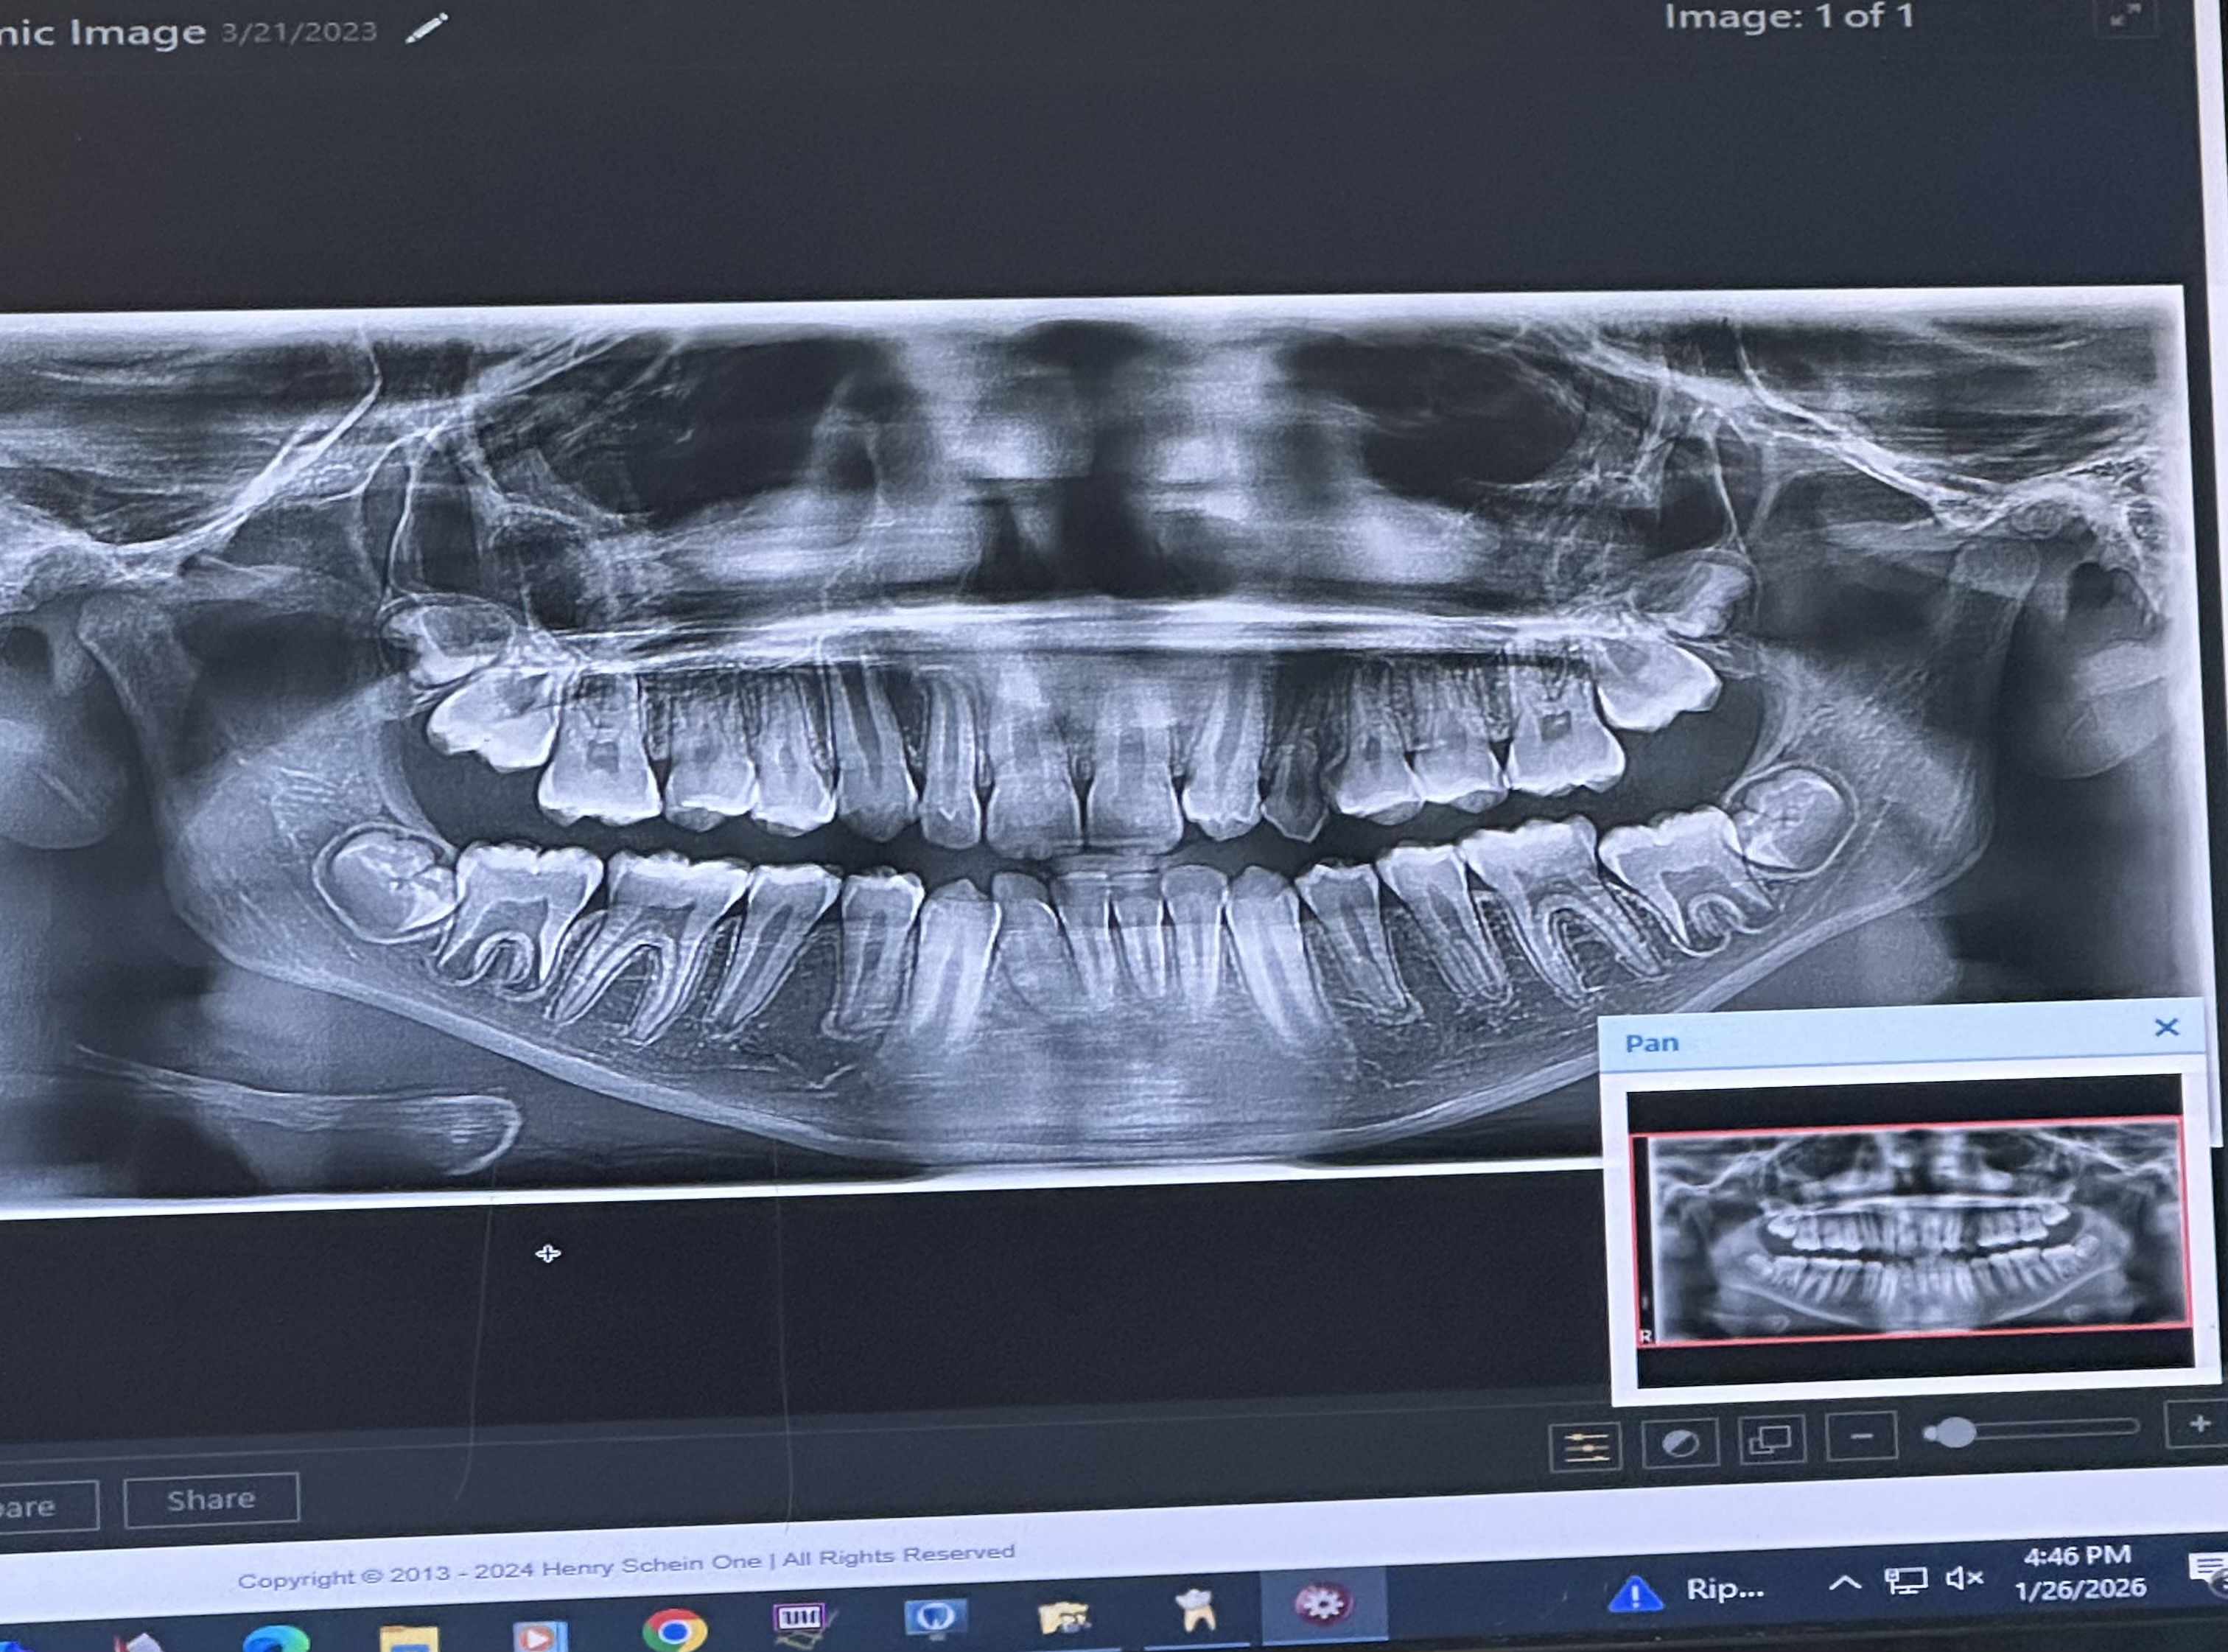
Task: Click the plus zoom in button
Action: [2198, 1424]
